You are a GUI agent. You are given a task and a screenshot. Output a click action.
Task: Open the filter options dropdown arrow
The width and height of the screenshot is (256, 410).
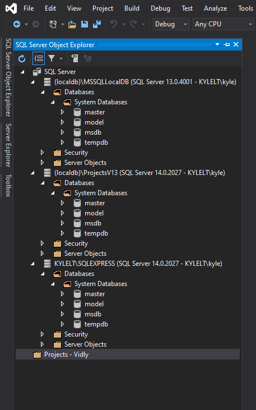pyautogui.click(x=61, y=58)
